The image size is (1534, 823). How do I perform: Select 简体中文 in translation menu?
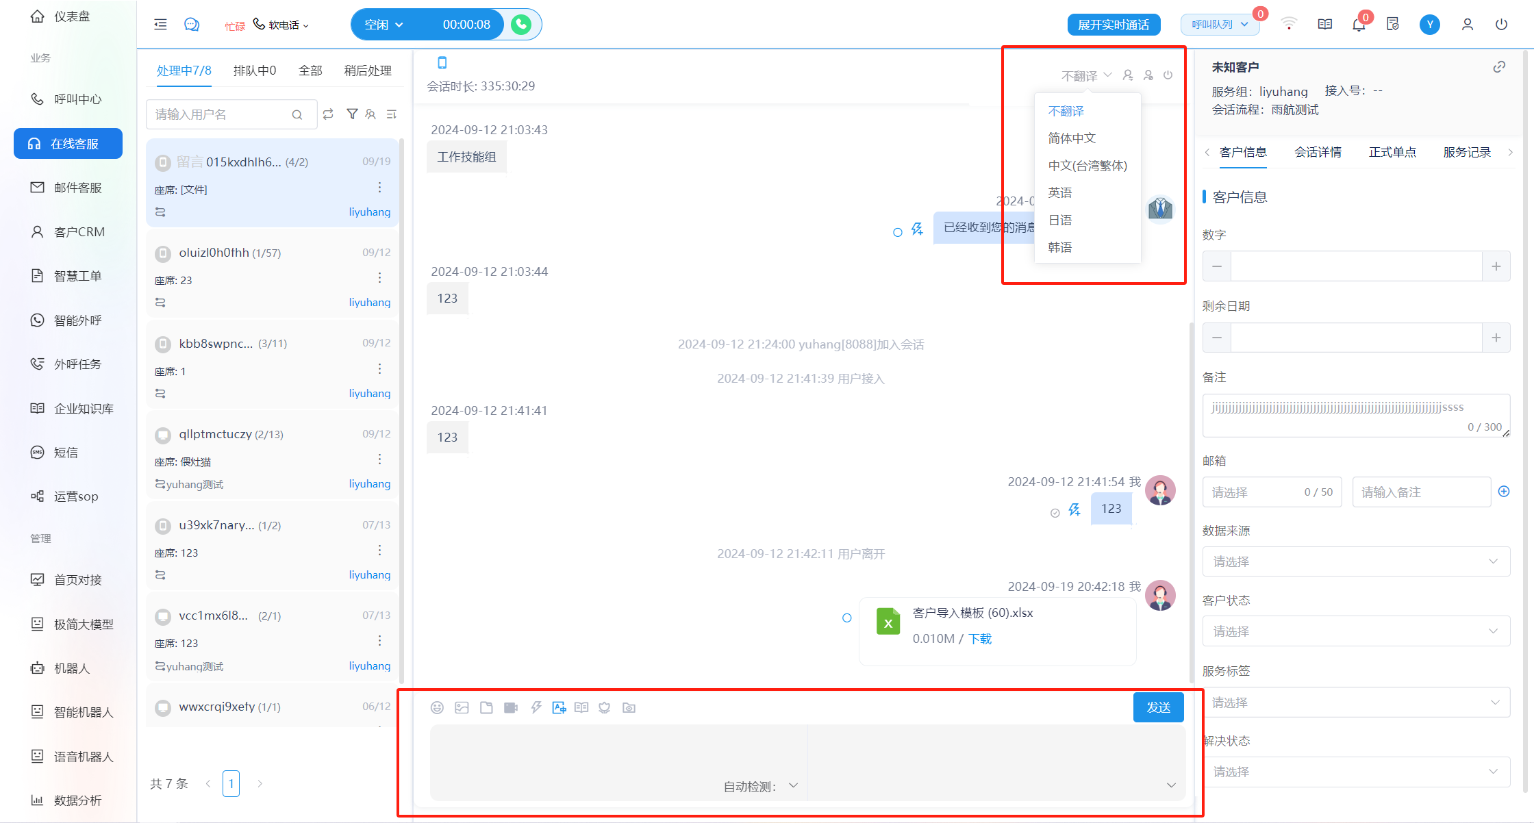click(x=1087, y=138)
